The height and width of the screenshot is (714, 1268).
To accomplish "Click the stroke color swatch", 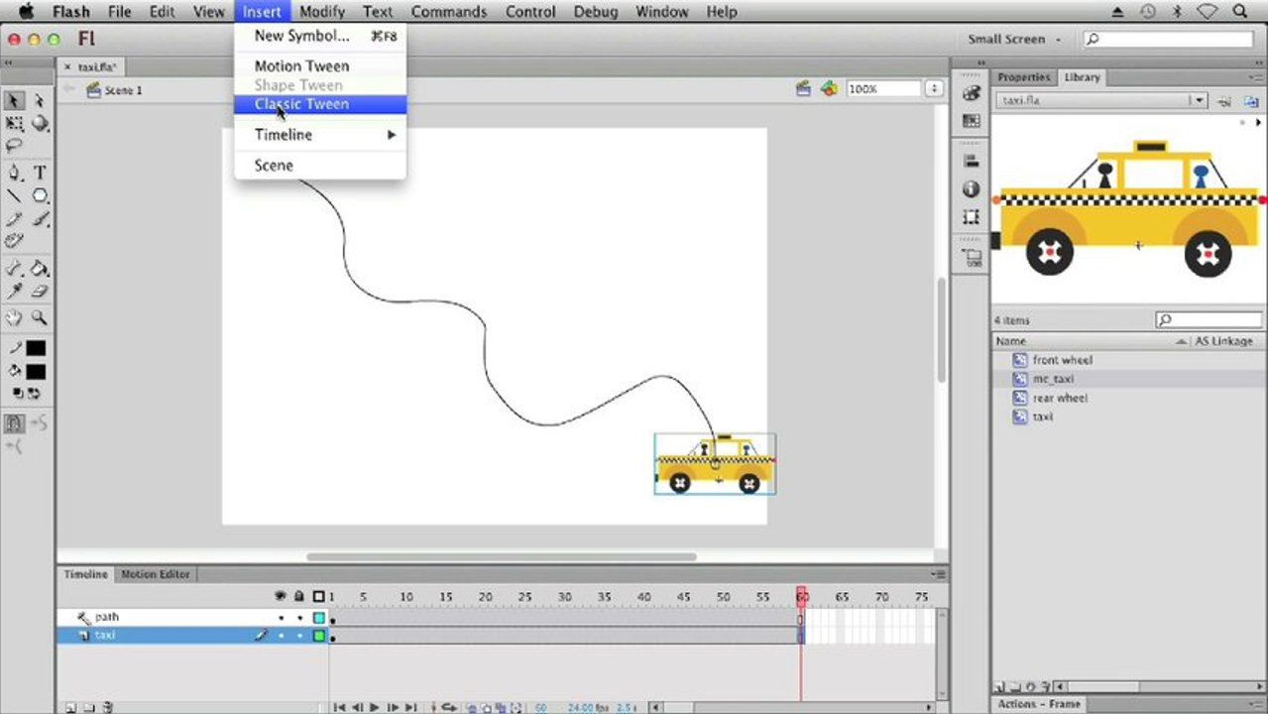I will coord(36,348).
